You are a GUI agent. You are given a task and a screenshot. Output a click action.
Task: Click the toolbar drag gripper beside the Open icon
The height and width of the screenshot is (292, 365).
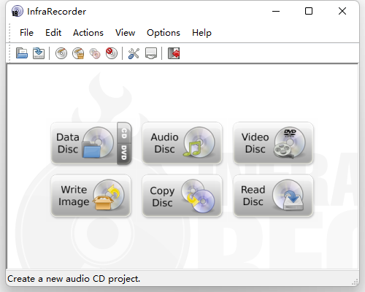[9, 53]
